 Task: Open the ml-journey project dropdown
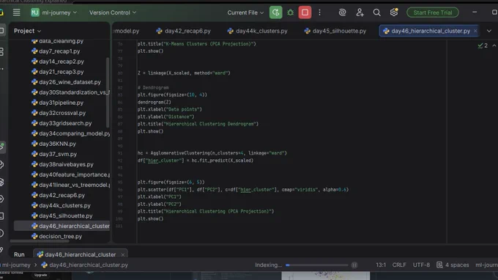tap(59, 12)
